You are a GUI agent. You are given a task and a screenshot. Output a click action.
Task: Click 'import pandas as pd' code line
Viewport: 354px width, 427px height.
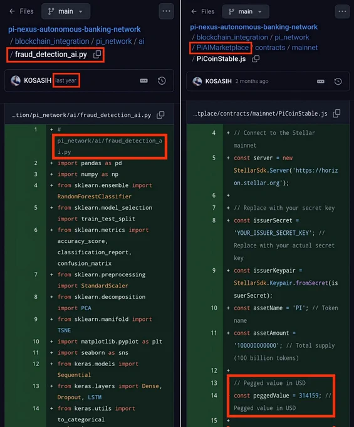pos(90,163)
